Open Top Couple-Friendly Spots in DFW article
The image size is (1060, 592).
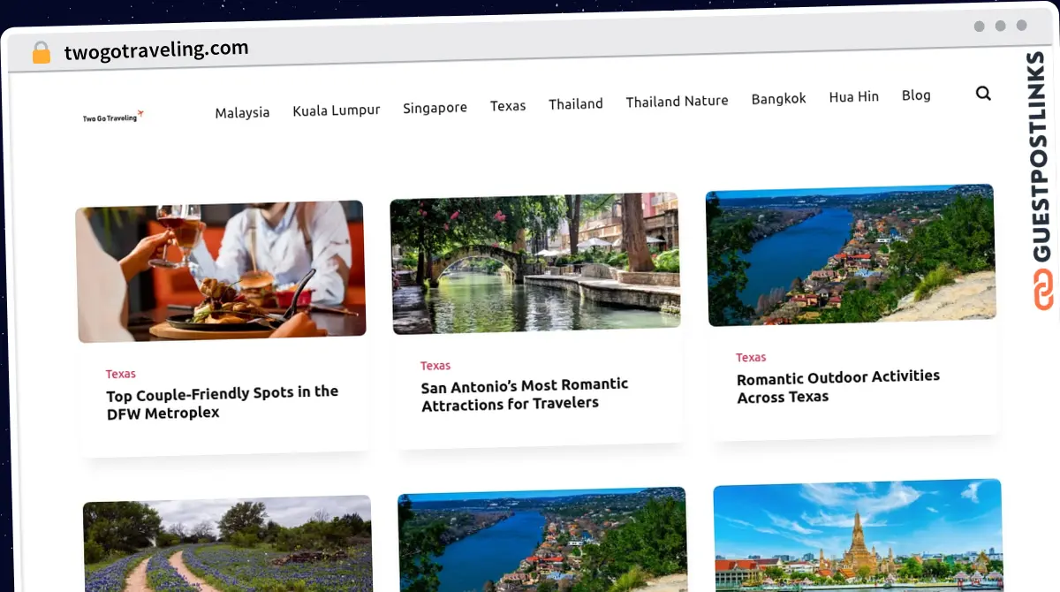click(223, 402)
